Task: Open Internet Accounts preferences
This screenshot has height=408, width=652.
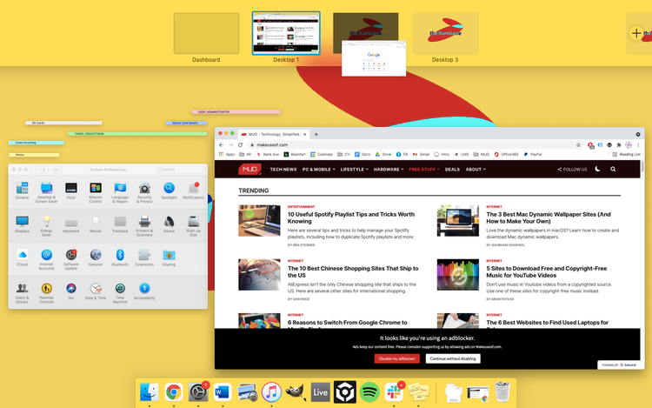Action: pos(47,259)
